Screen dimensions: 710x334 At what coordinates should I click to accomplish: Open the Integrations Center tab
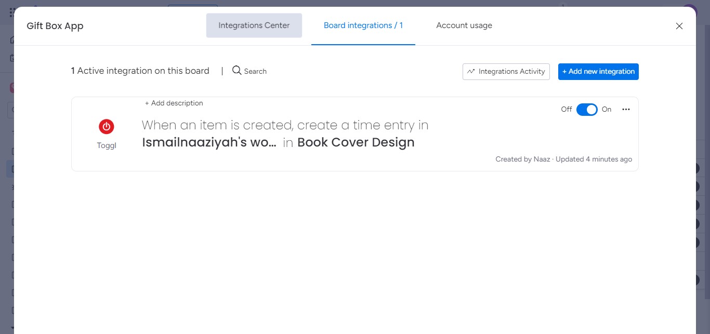254,25
